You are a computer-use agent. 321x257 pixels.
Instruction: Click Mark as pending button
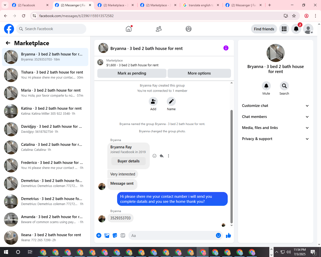[x=132, y=73]
